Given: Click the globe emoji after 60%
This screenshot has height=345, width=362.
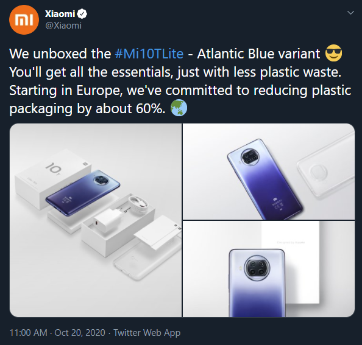Looking at the screenshot, I should coord(179,108).
